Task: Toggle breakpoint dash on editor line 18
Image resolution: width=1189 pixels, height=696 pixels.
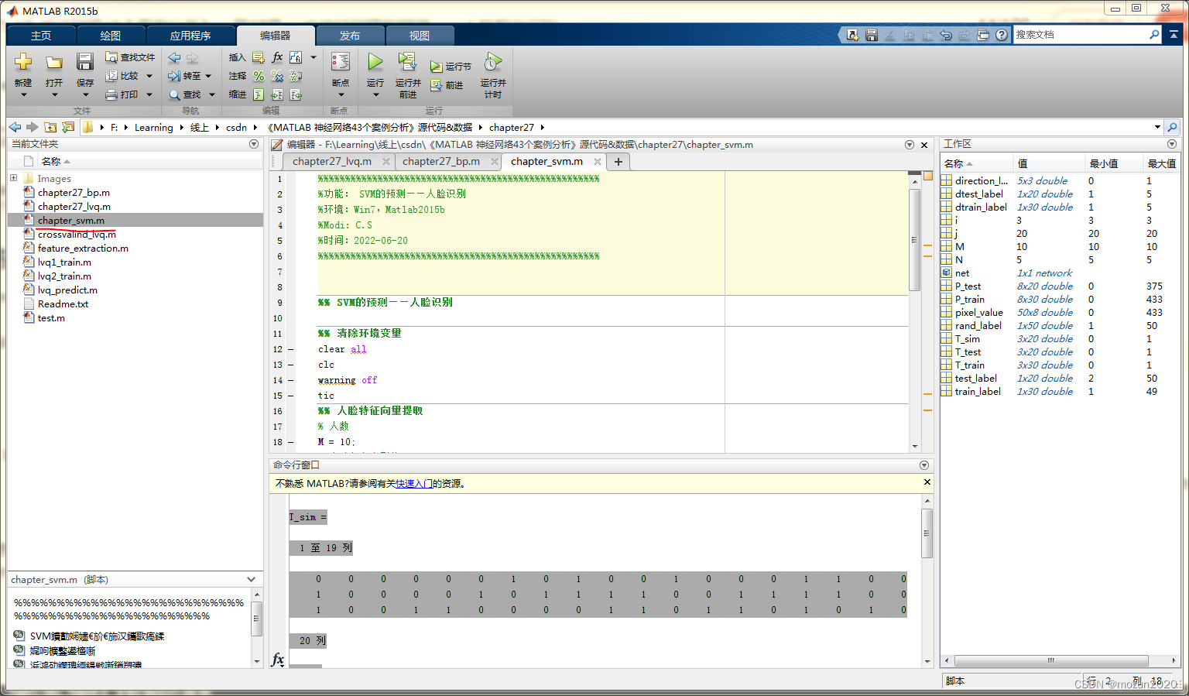Action: tap(290, 442)
